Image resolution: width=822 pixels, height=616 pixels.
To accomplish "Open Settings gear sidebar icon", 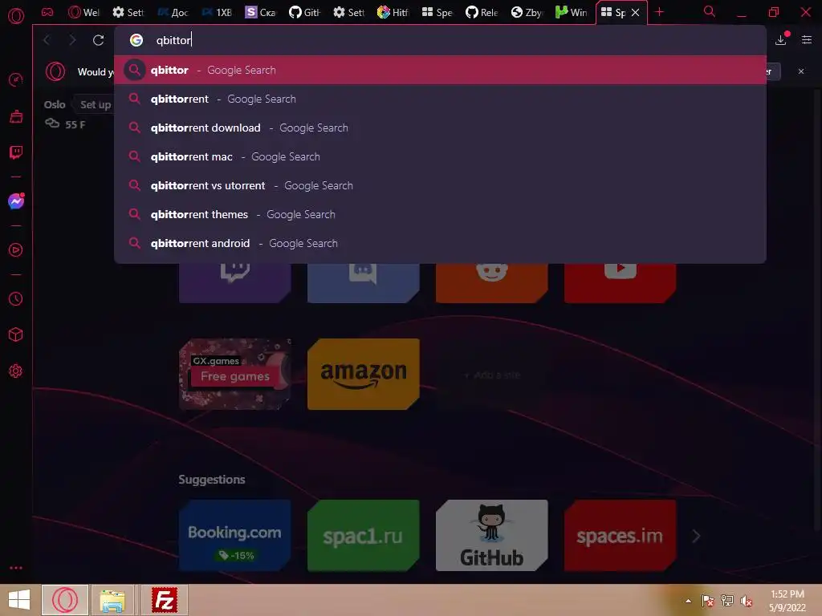I will click(x=16, y=371).
